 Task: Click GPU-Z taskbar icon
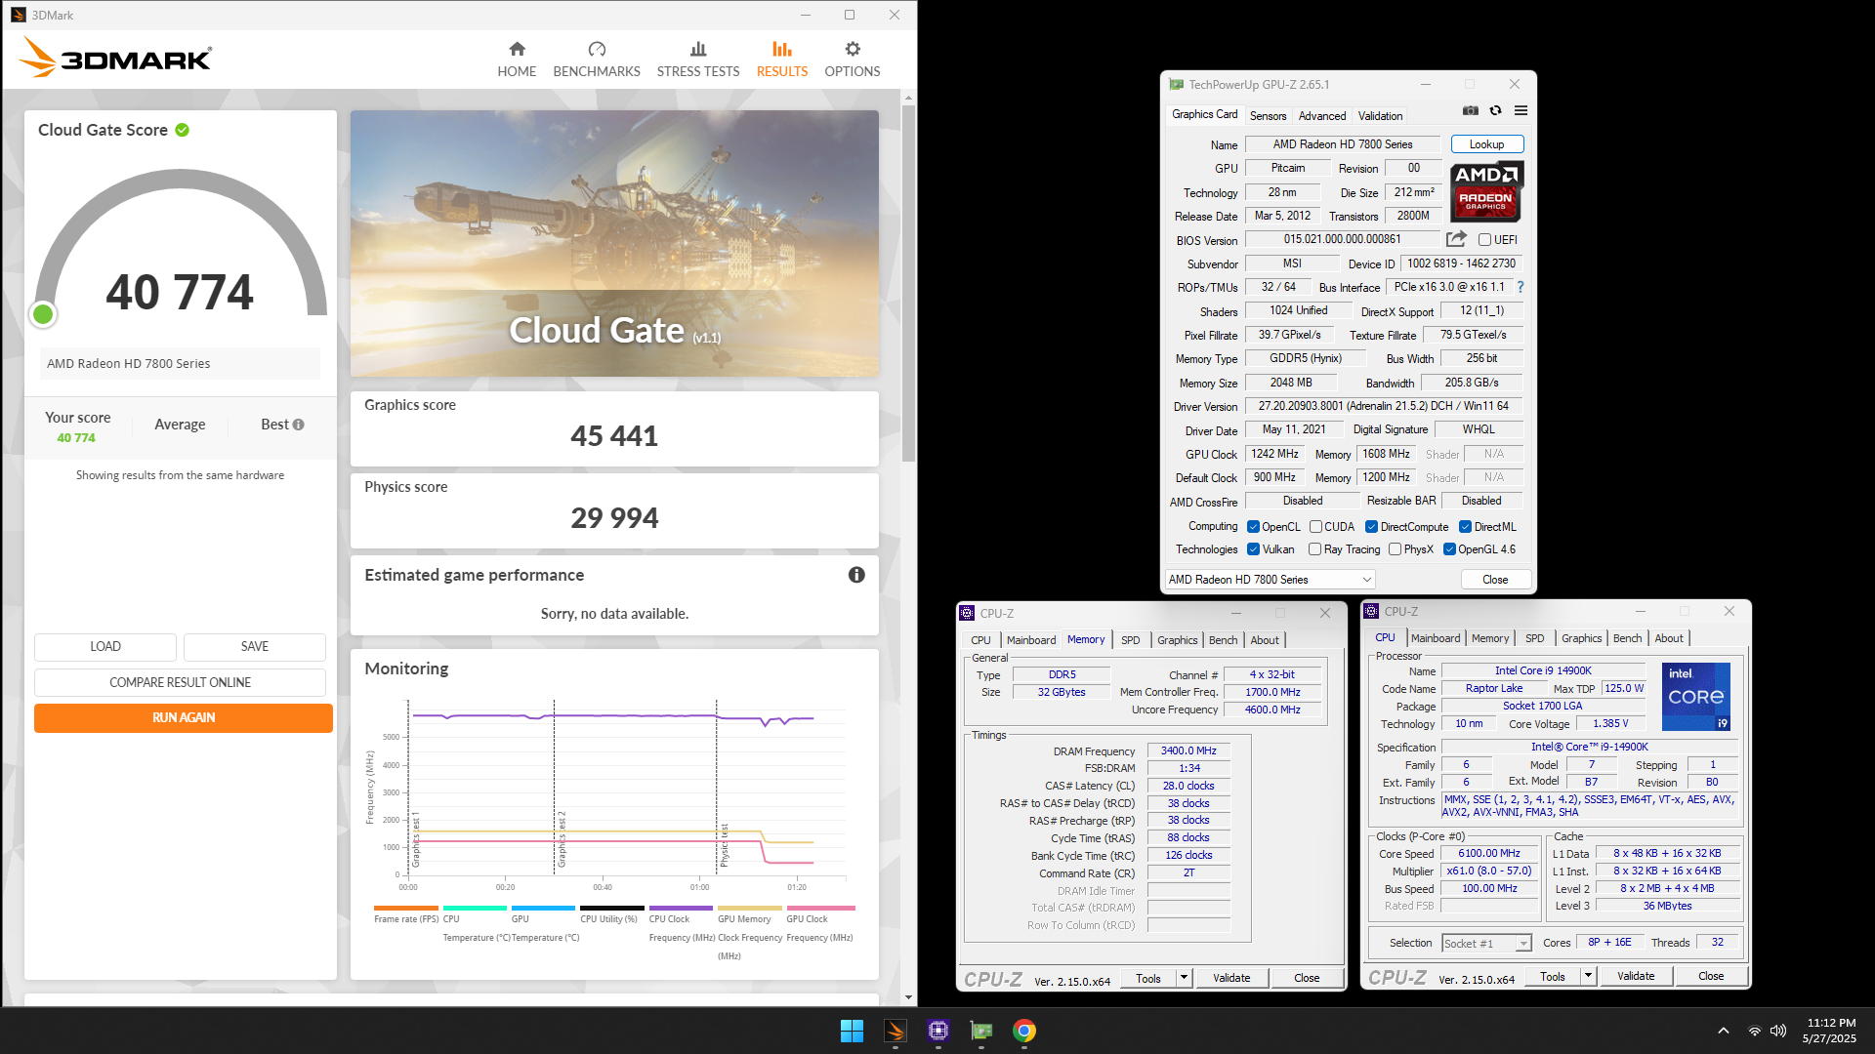coord(981,1031)
